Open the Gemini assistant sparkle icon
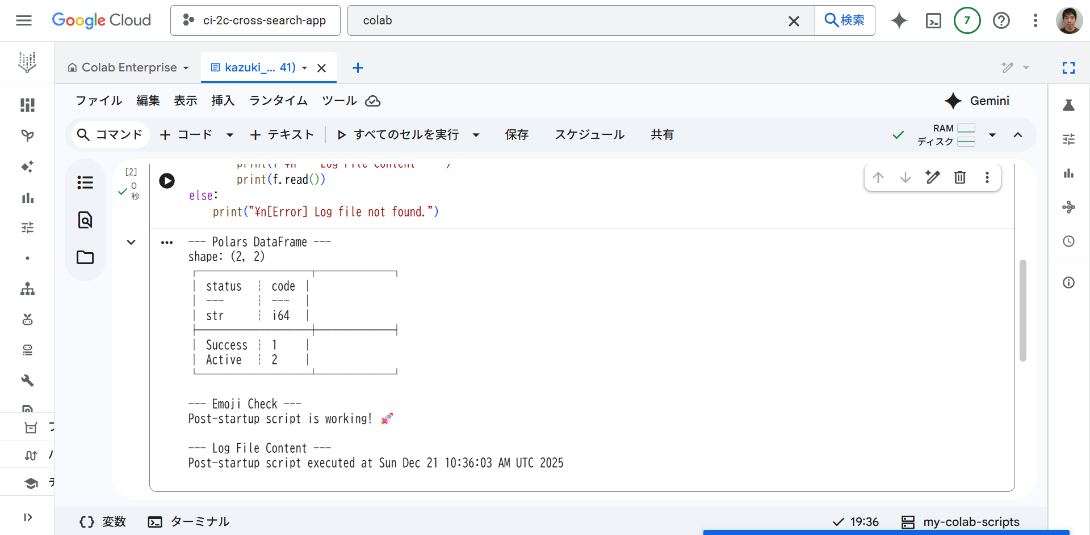 click(x=899, y=20)
